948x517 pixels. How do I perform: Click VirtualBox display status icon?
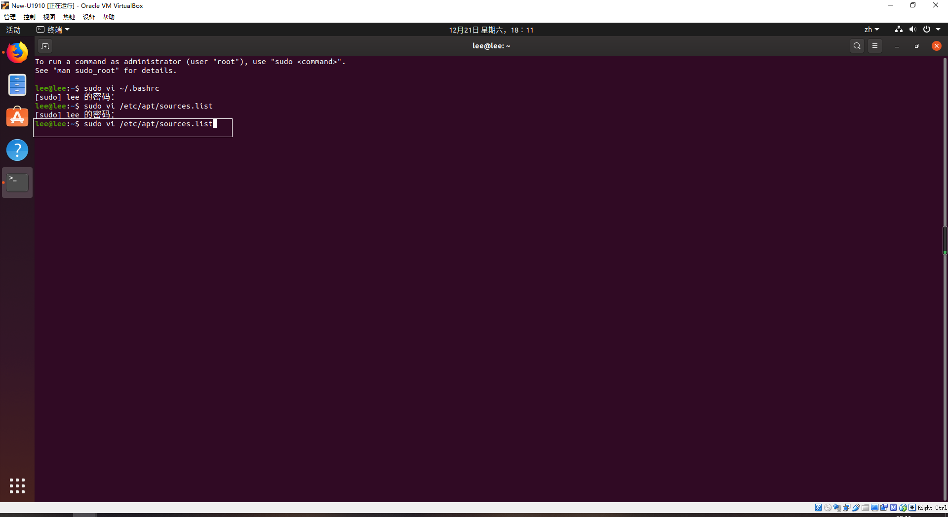click(874, 507)
